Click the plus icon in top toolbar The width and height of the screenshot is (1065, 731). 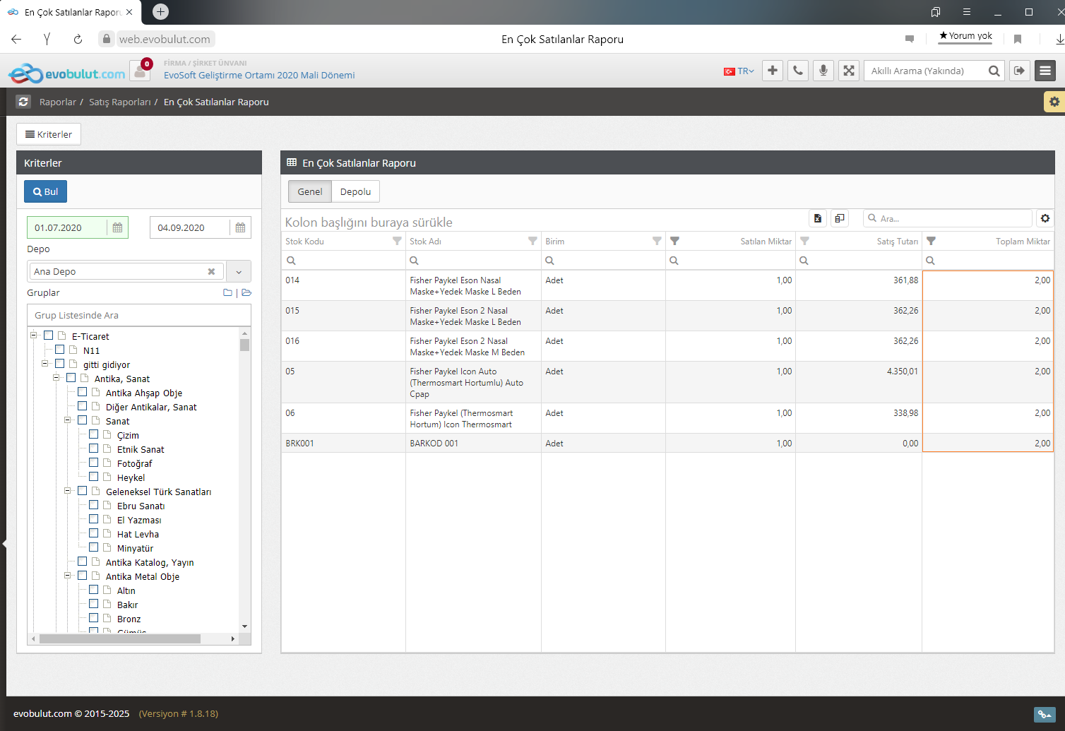[773, 71]
